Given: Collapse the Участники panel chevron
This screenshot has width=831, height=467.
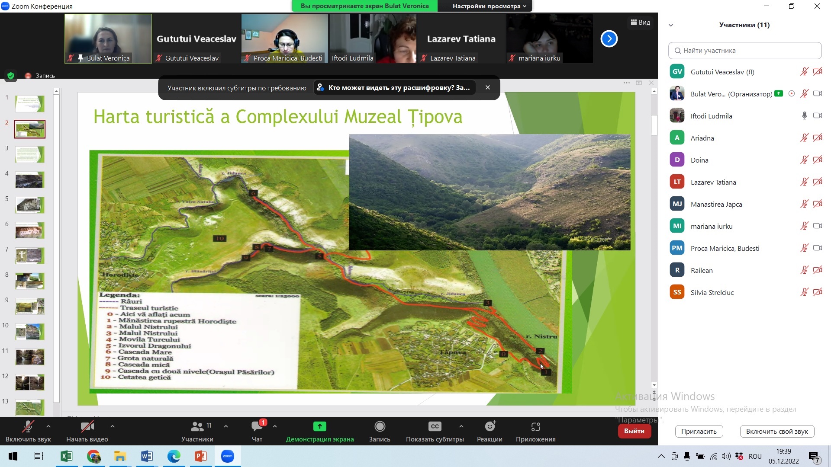Looking at the screenshot, I should click(x=671, y=25).
